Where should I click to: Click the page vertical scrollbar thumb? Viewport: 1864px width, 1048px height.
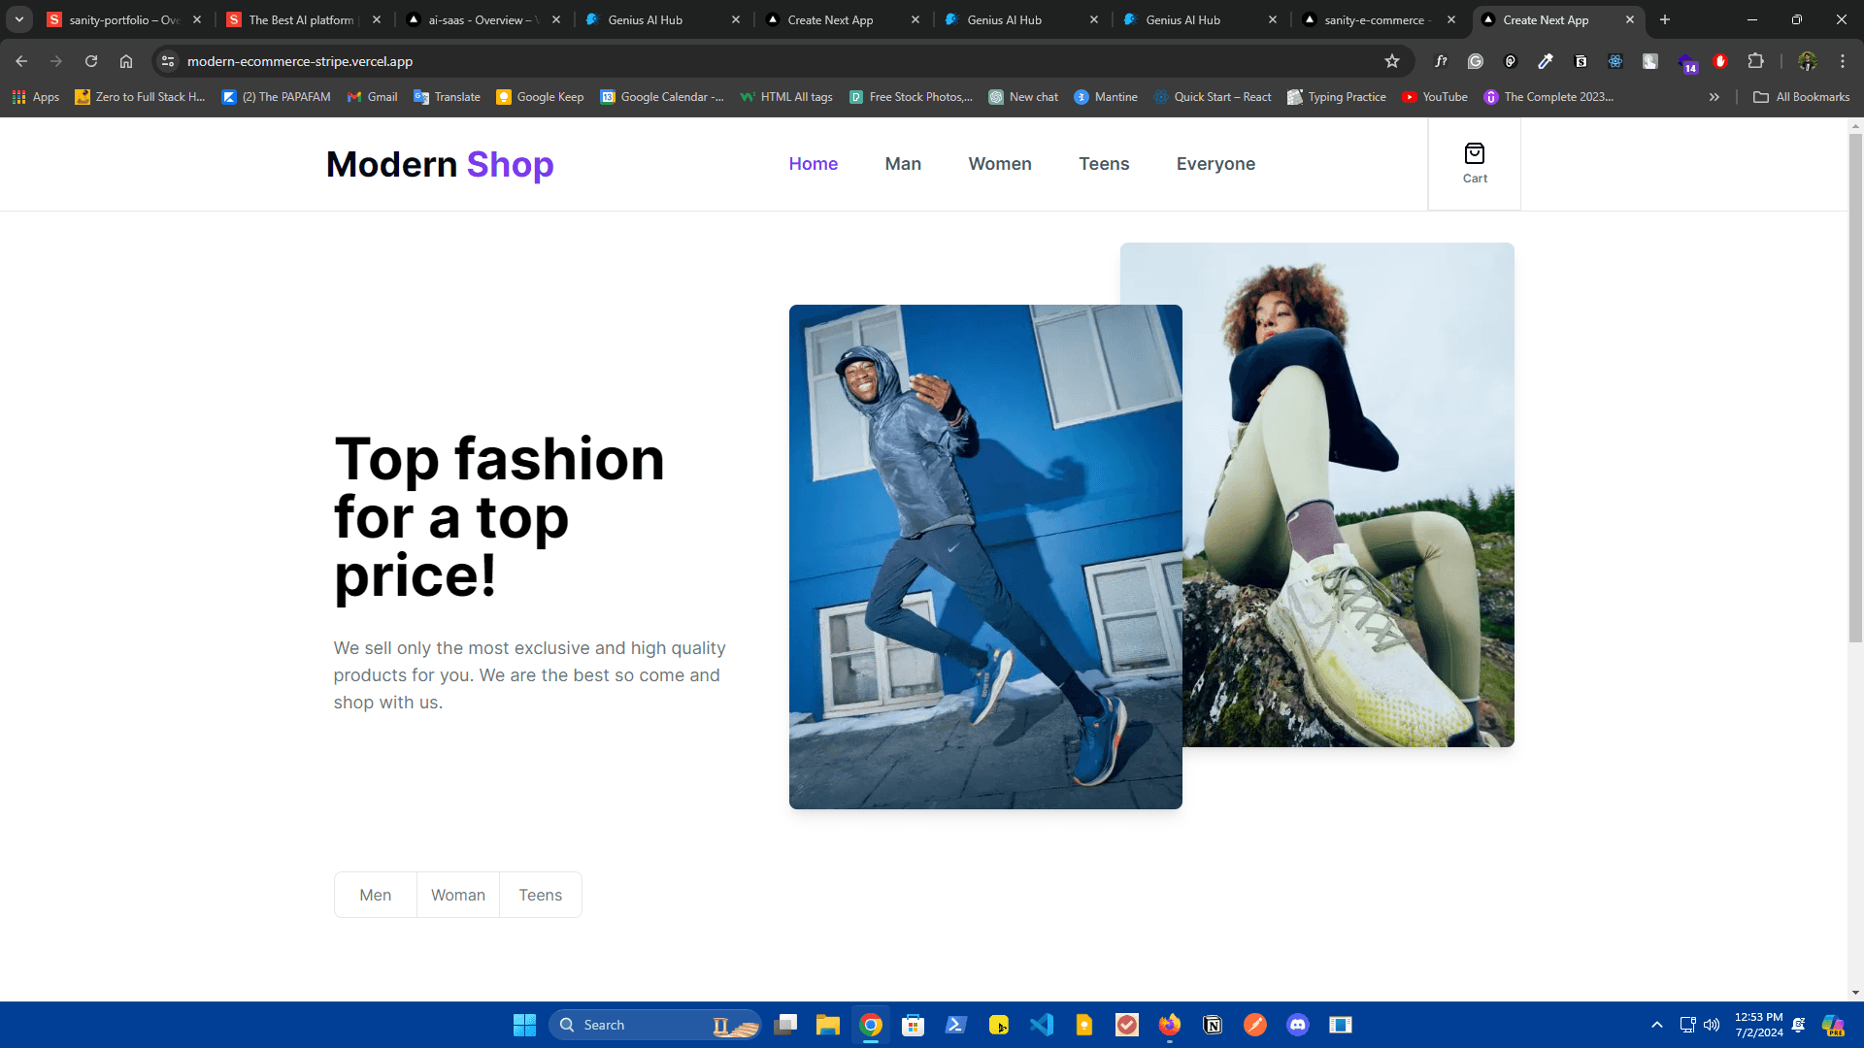coord(1855,388)
